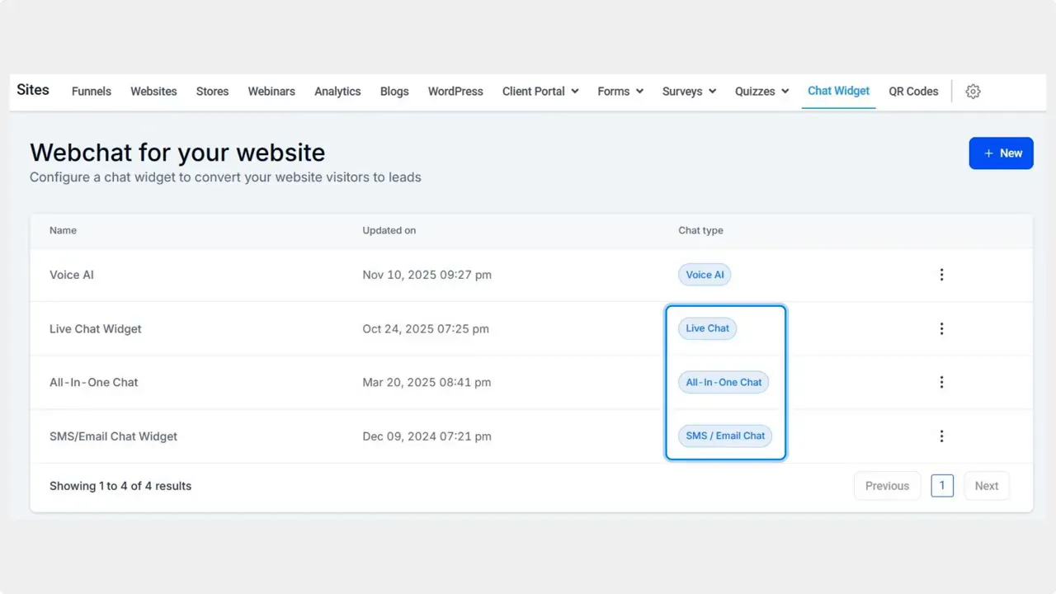Expand the Client Portal dropdown
This screenshot has height=594, width=1056.
pyautogui.click(x=540, y=92)
